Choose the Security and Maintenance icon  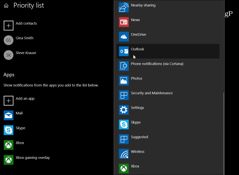[124, 95]
